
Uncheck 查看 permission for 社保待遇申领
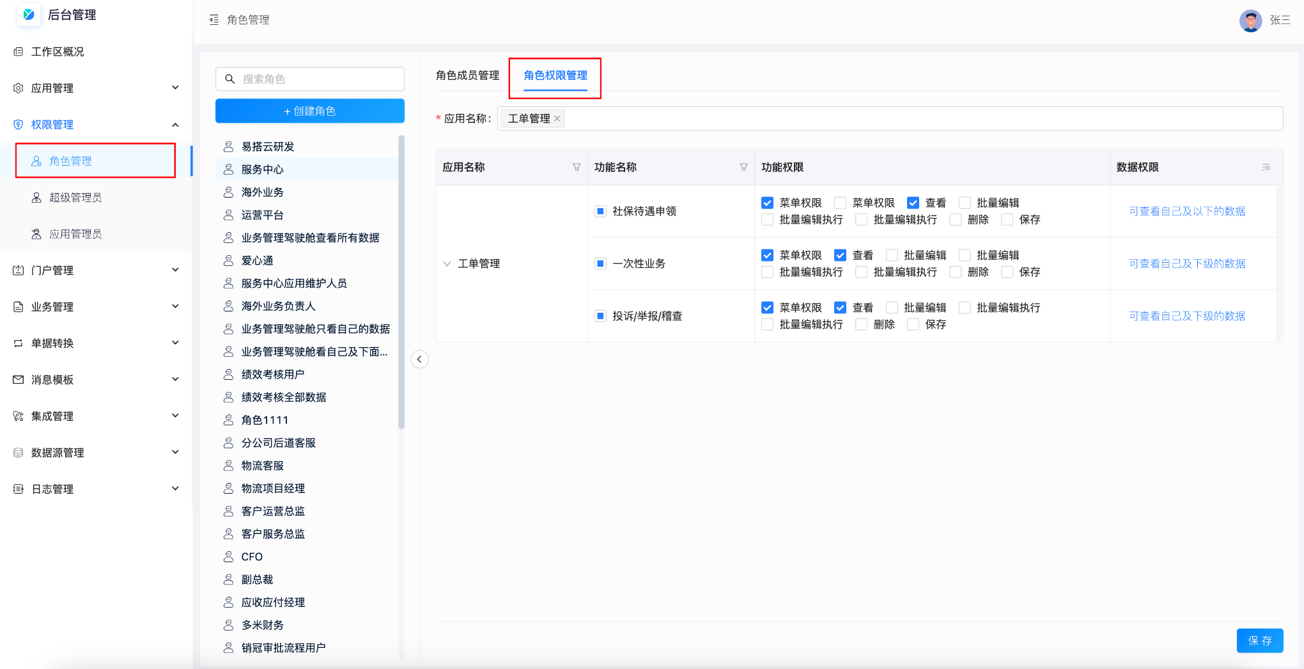913,203
